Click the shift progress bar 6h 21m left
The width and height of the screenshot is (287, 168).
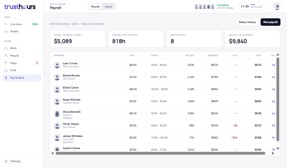pos(258,5)
